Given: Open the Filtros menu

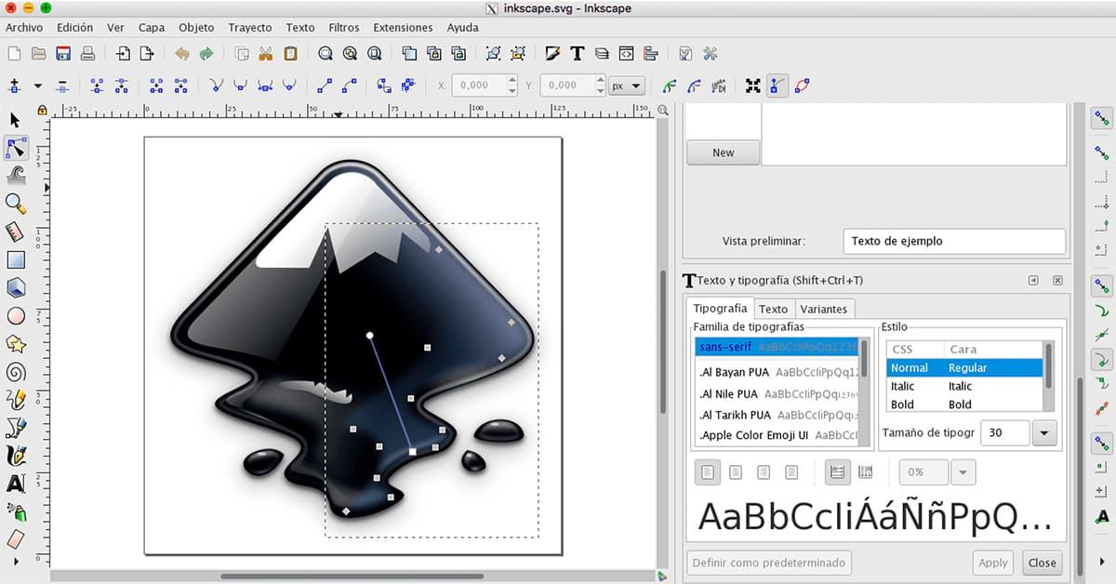Looking at the screenshot, I should [x=344, y=27].
